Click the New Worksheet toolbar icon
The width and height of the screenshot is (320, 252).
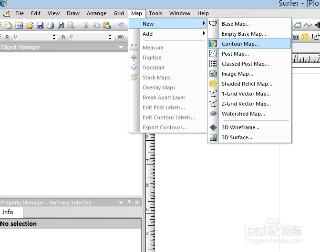pyautogui.click(x=19, y=25)
